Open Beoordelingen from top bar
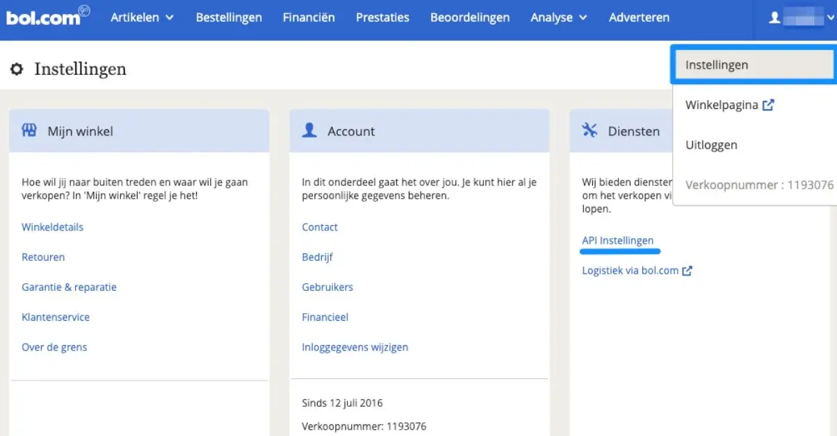Screen dimensions: 837x436 pyautogui.click(x=470, y=17)
